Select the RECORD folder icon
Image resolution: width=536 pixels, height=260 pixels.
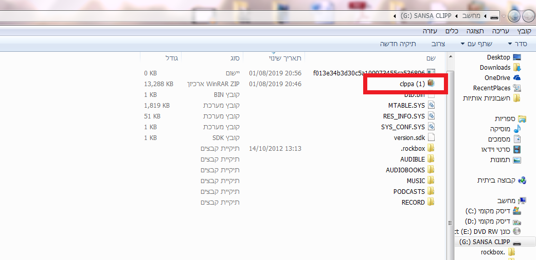point(431,202)
